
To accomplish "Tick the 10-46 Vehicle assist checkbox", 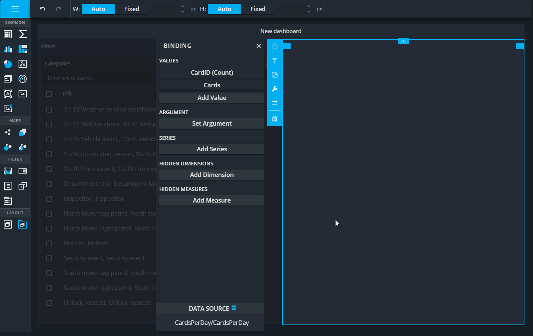I will click(x=49, y=139).
